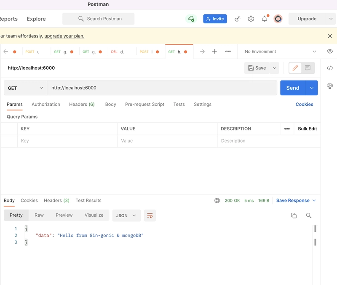Image resolution: width=337 pixels, height=285 pixels.
Task: Click the Save request button
Action: tap(257, 68)
